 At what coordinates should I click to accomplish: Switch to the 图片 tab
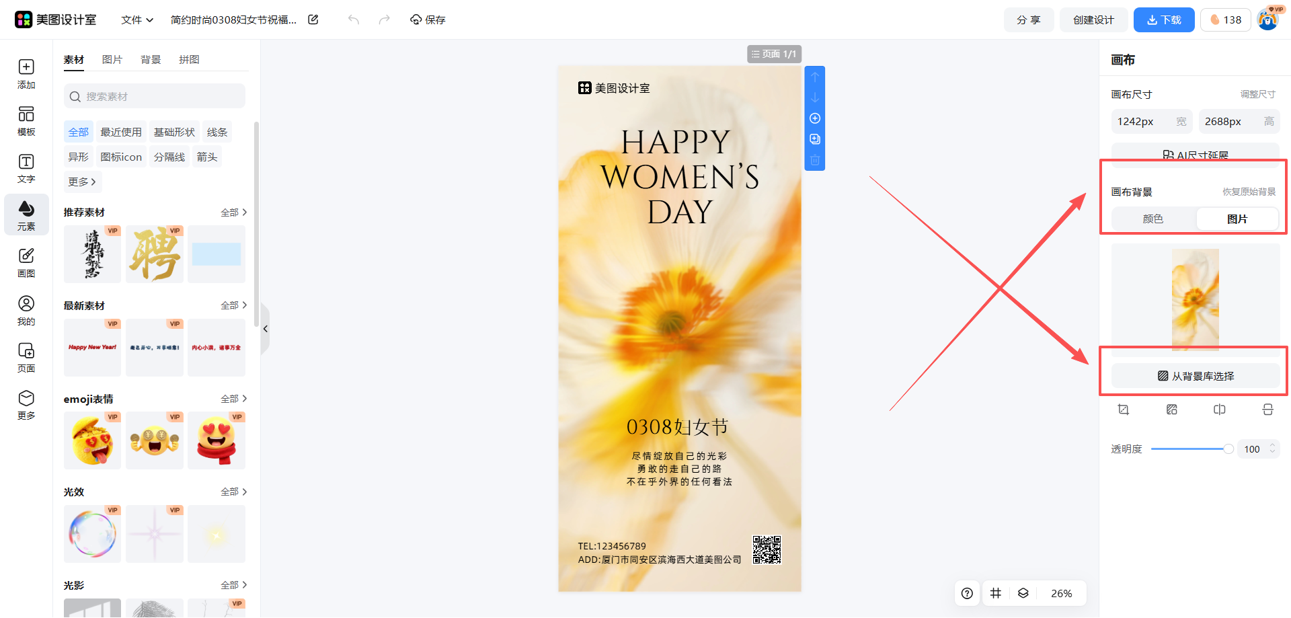[112, 60]
